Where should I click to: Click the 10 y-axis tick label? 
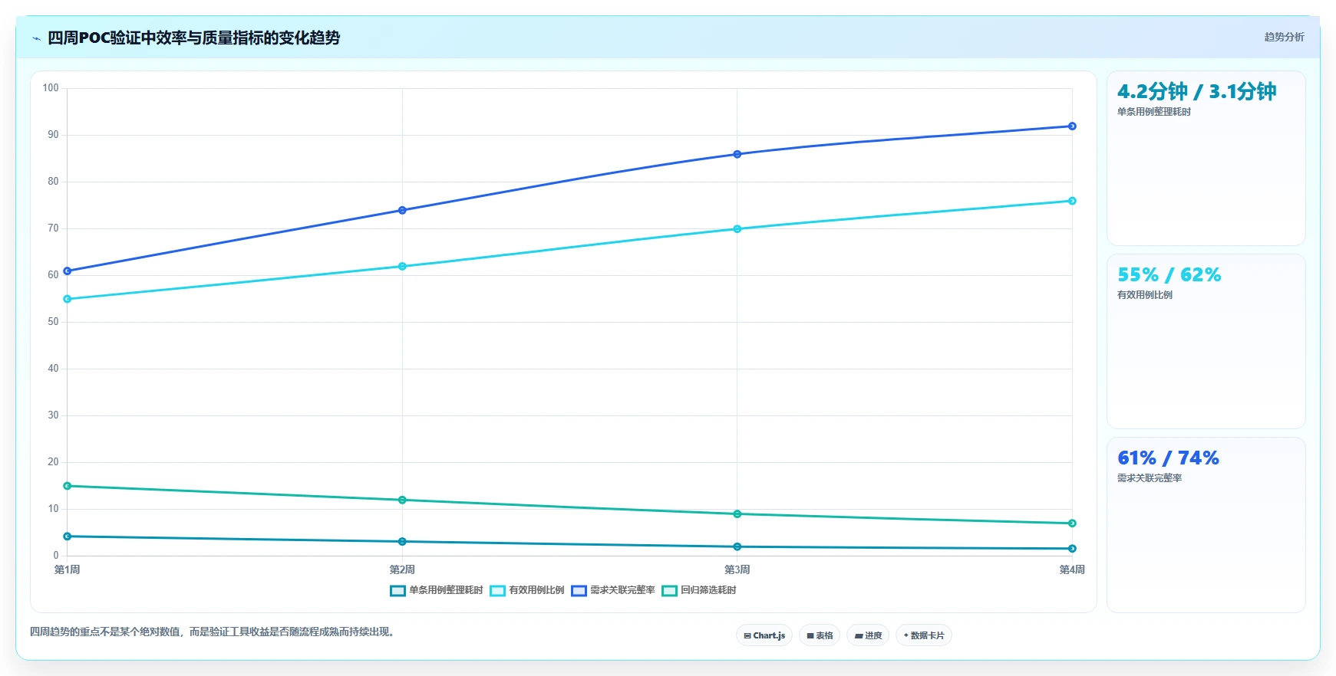click(x=53, y=509)
